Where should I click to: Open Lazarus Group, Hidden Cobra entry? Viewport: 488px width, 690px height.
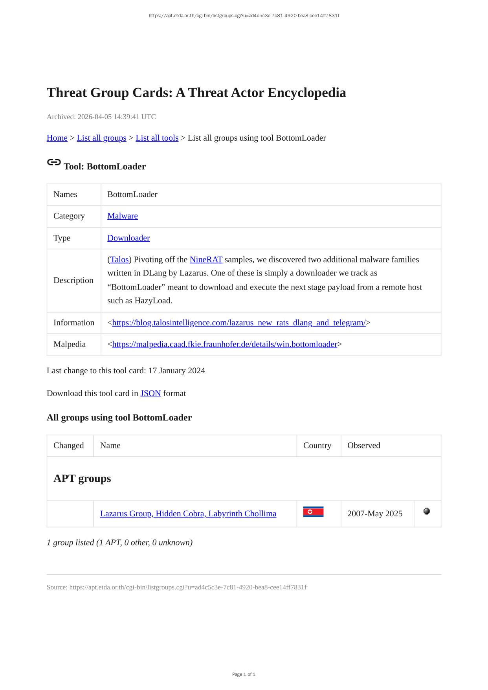[188, 514]
